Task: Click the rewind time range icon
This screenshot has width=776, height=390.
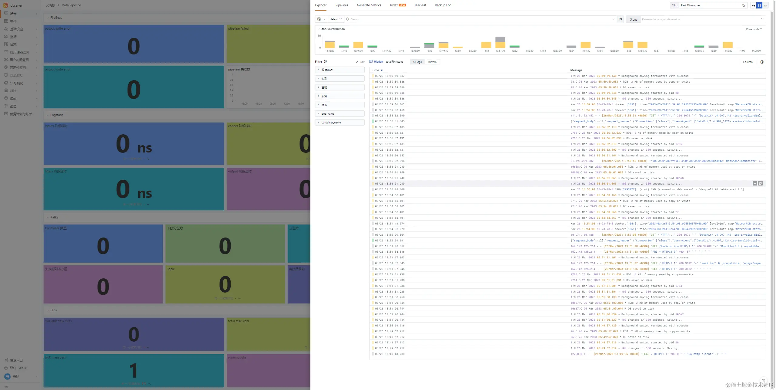Action: (x=753, y=5)
